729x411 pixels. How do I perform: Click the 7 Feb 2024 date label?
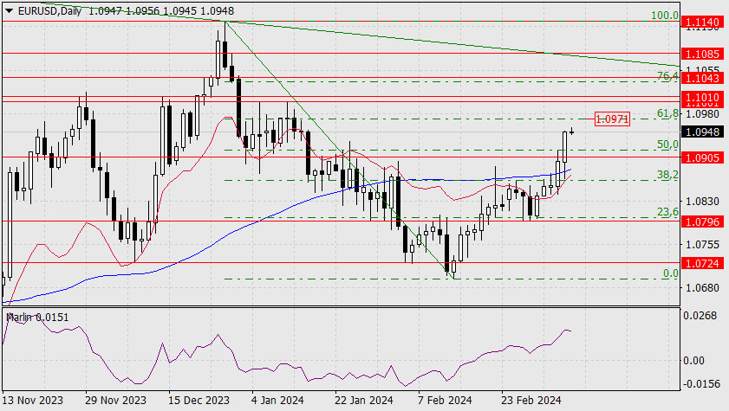point(445,401)
